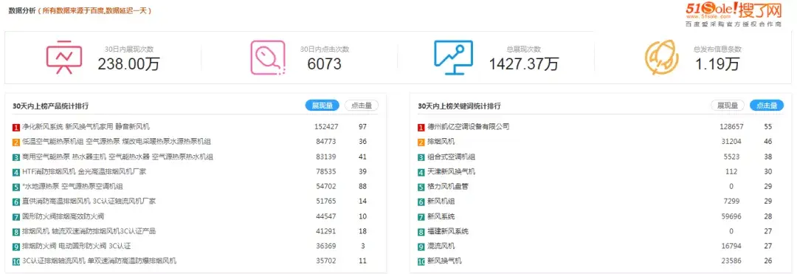Click keyword 混流风机
The image size is (797, 274).
click(x=441, y=246)
